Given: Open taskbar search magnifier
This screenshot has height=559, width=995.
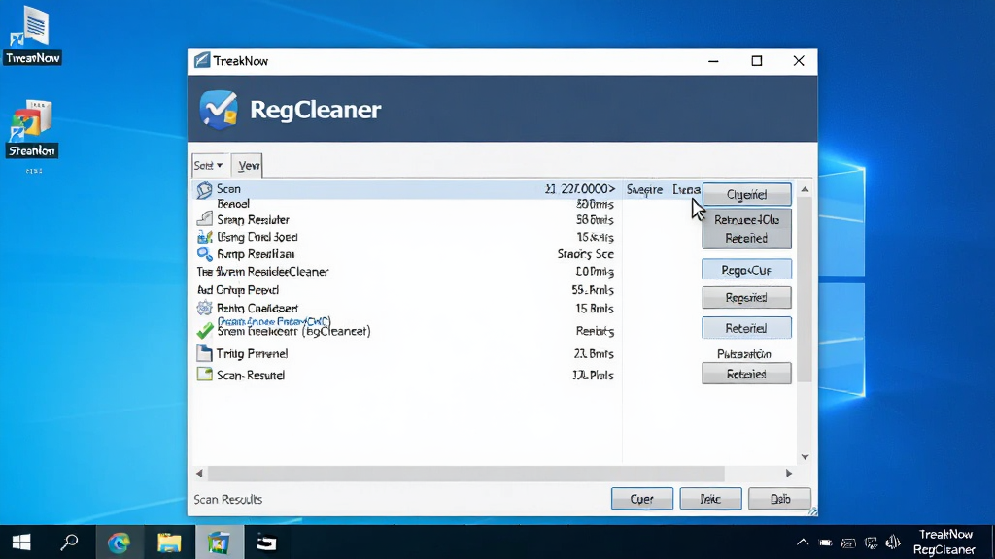Looking at the screenshot, I should coord(69,543).
